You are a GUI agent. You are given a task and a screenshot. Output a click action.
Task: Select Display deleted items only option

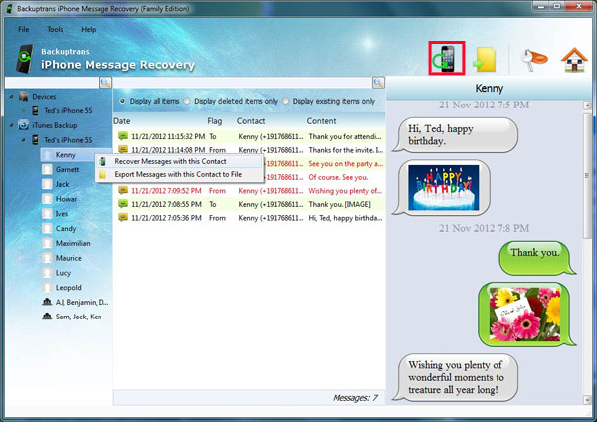(187, 101)
